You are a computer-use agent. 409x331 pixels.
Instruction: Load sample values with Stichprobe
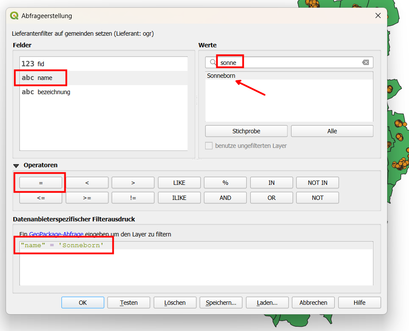pos(246,131)
